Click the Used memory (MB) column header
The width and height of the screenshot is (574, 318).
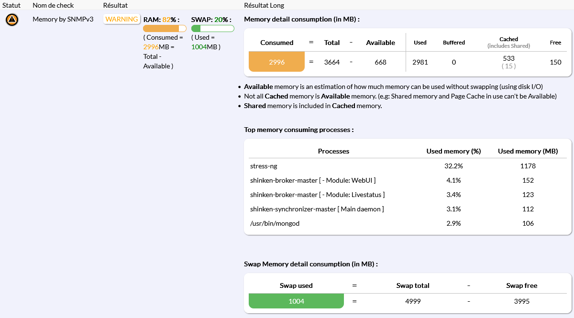(528, 151)
